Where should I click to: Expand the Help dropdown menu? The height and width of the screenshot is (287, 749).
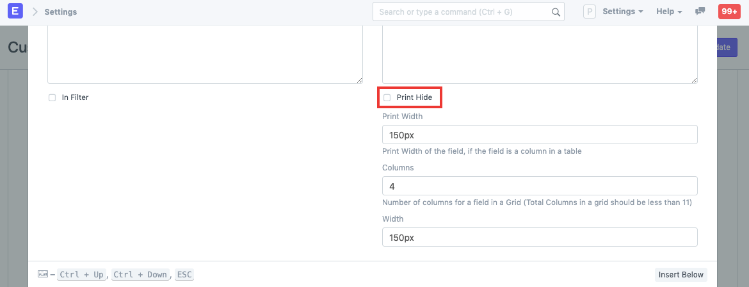(669, 12)
